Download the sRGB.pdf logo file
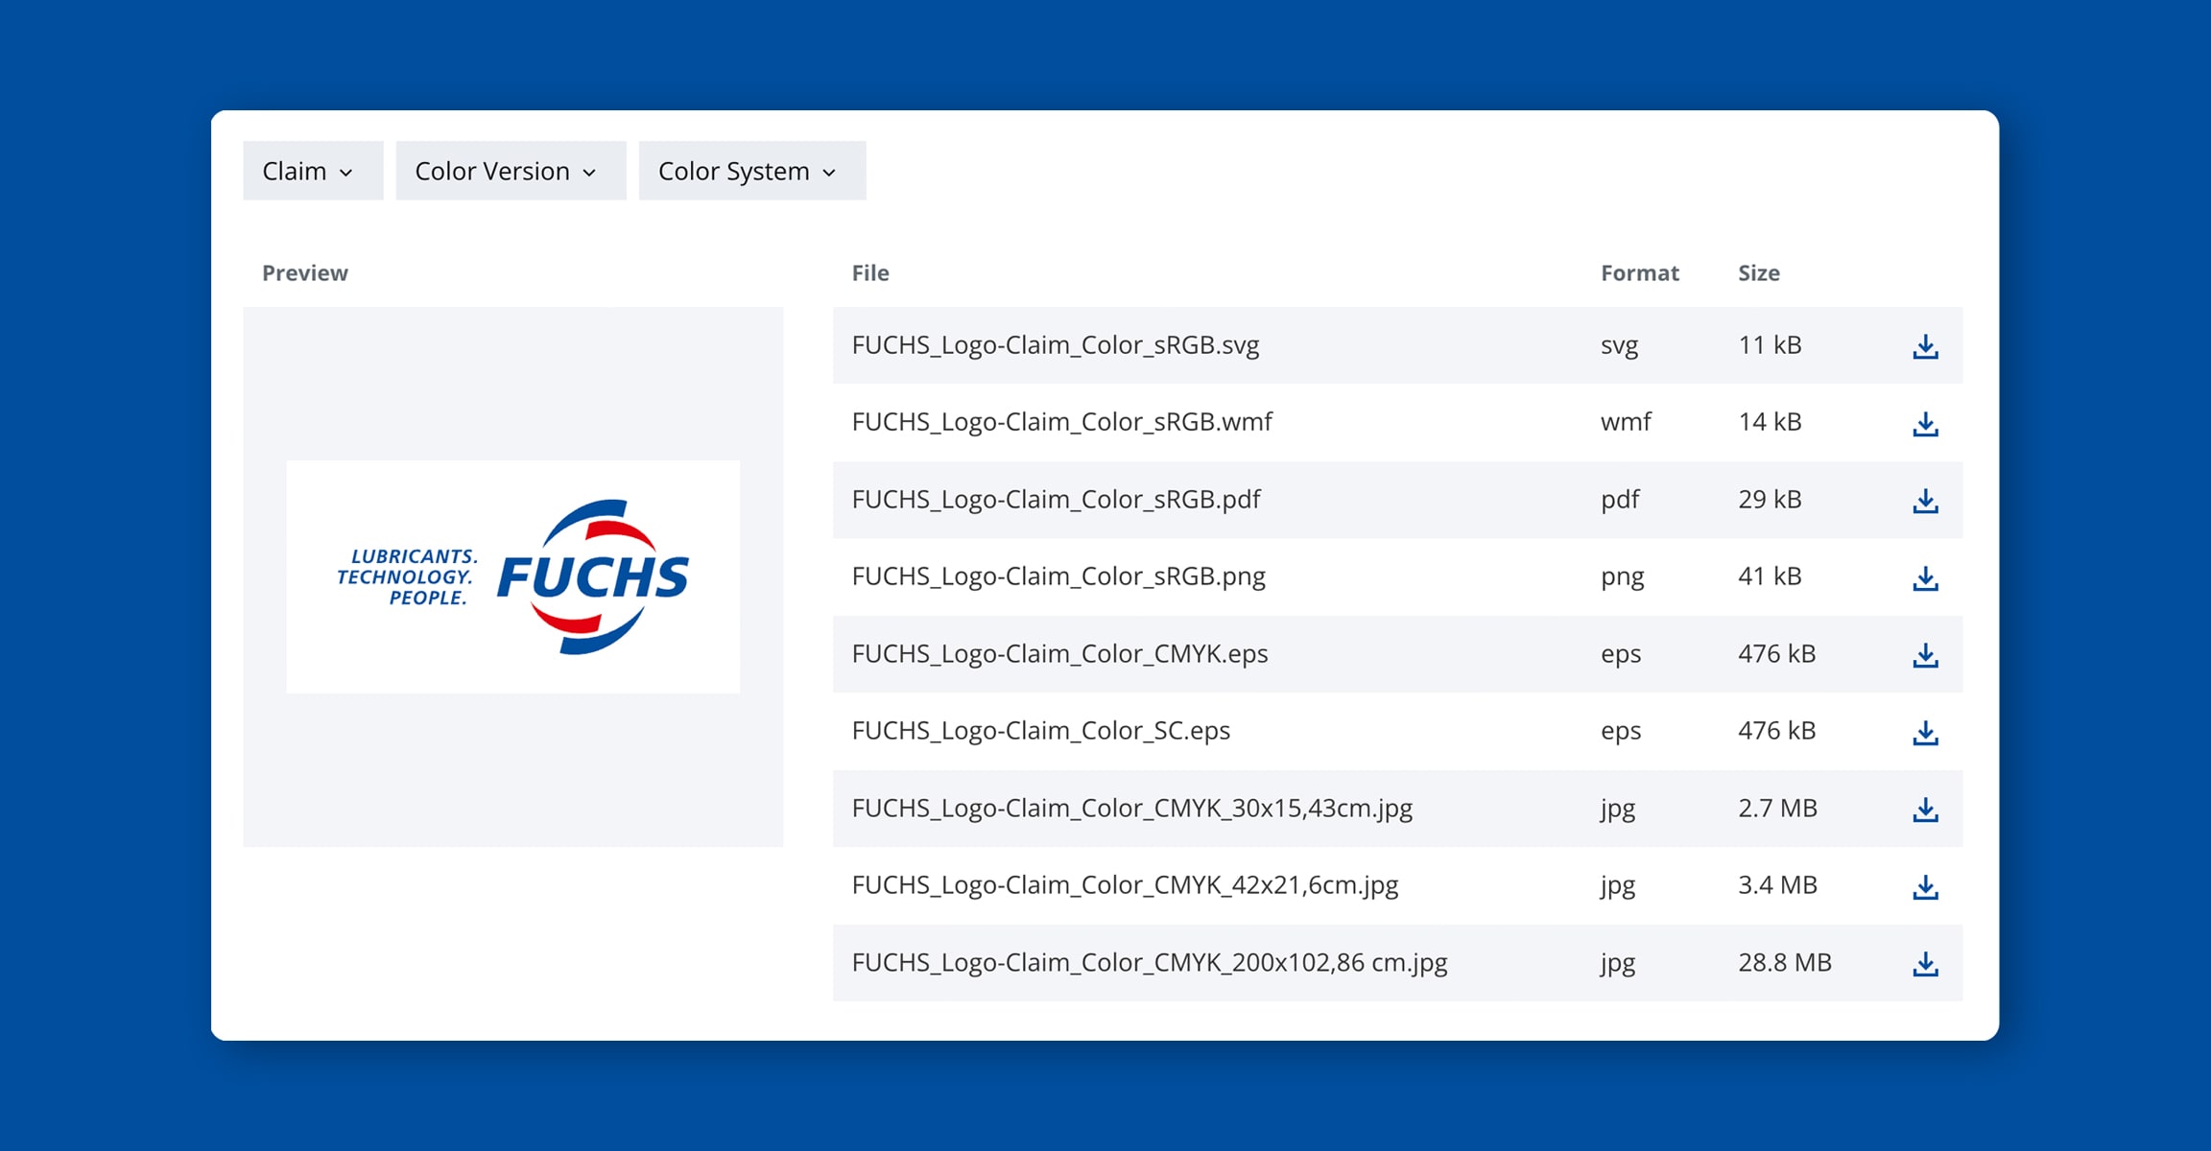The image size is (2211, 1151). (x=1925, y=501)
